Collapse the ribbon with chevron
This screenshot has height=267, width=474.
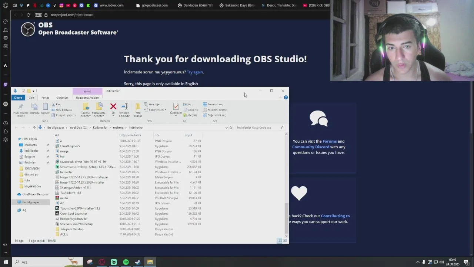tap(280, 97)
